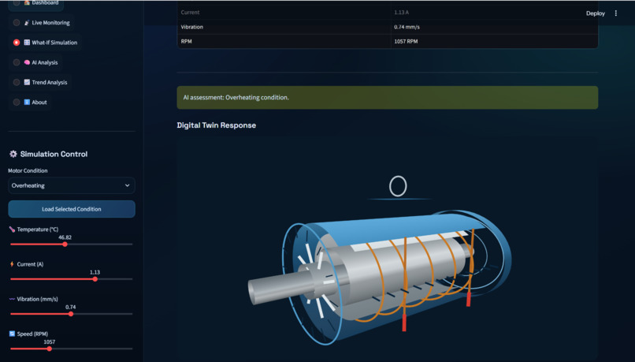Click the 0.74 vibration slider value
635x362 pixels.
click(70, 308)
